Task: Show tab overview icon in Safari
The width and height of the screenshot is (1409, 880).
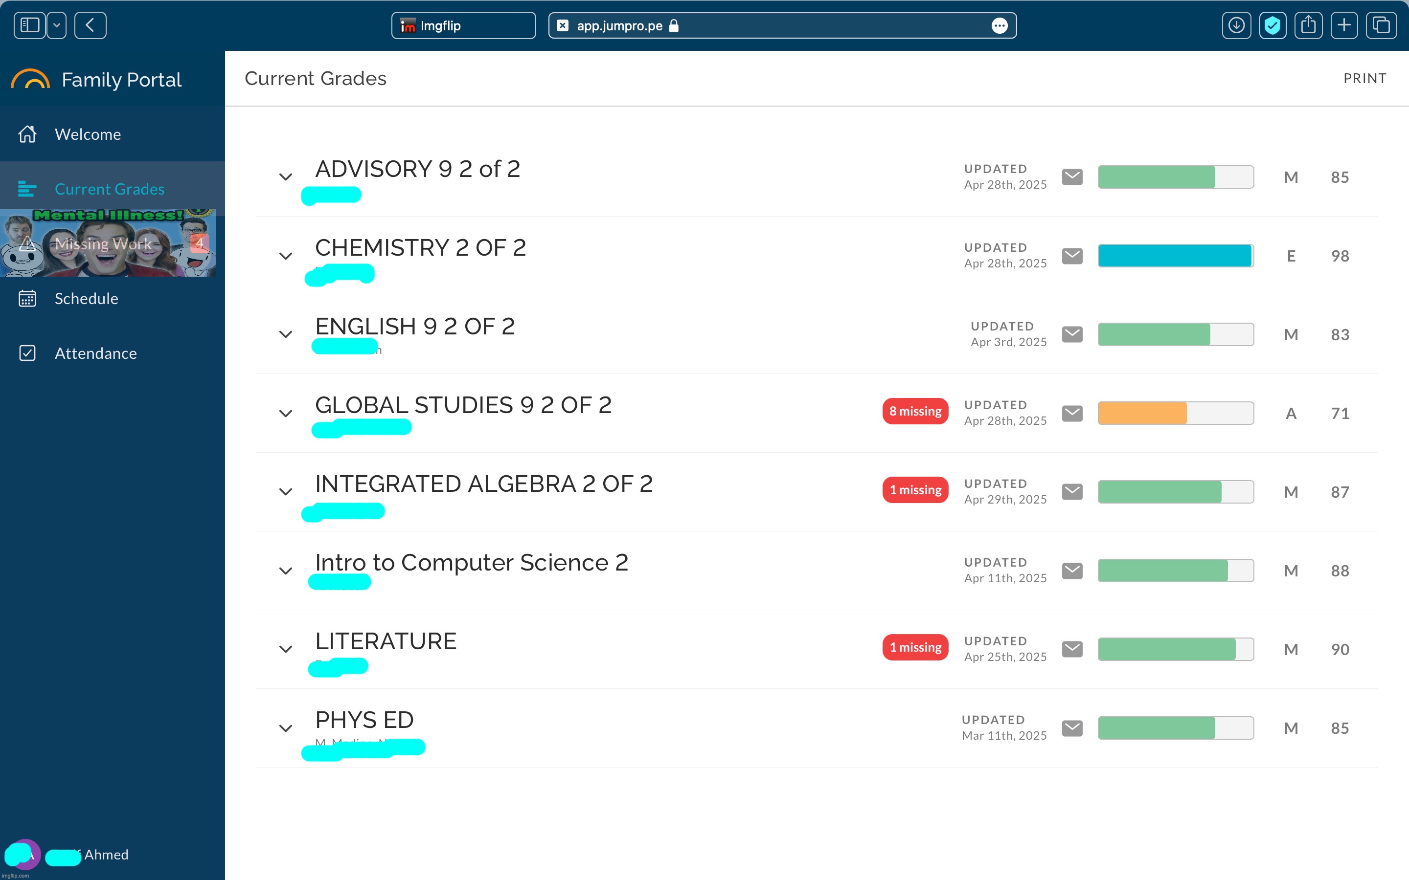Action: 1381,25
